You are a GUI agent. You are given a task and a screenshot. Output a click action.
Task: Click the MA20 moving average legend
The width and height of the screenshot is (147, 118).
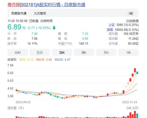click(x=63, y=60)
